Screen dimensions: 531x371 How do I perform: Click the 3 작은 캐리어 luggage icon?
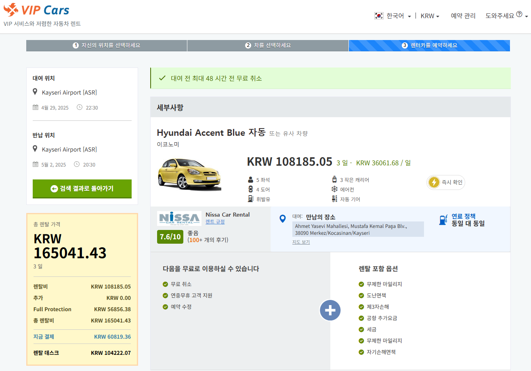(x=334, y=180)
